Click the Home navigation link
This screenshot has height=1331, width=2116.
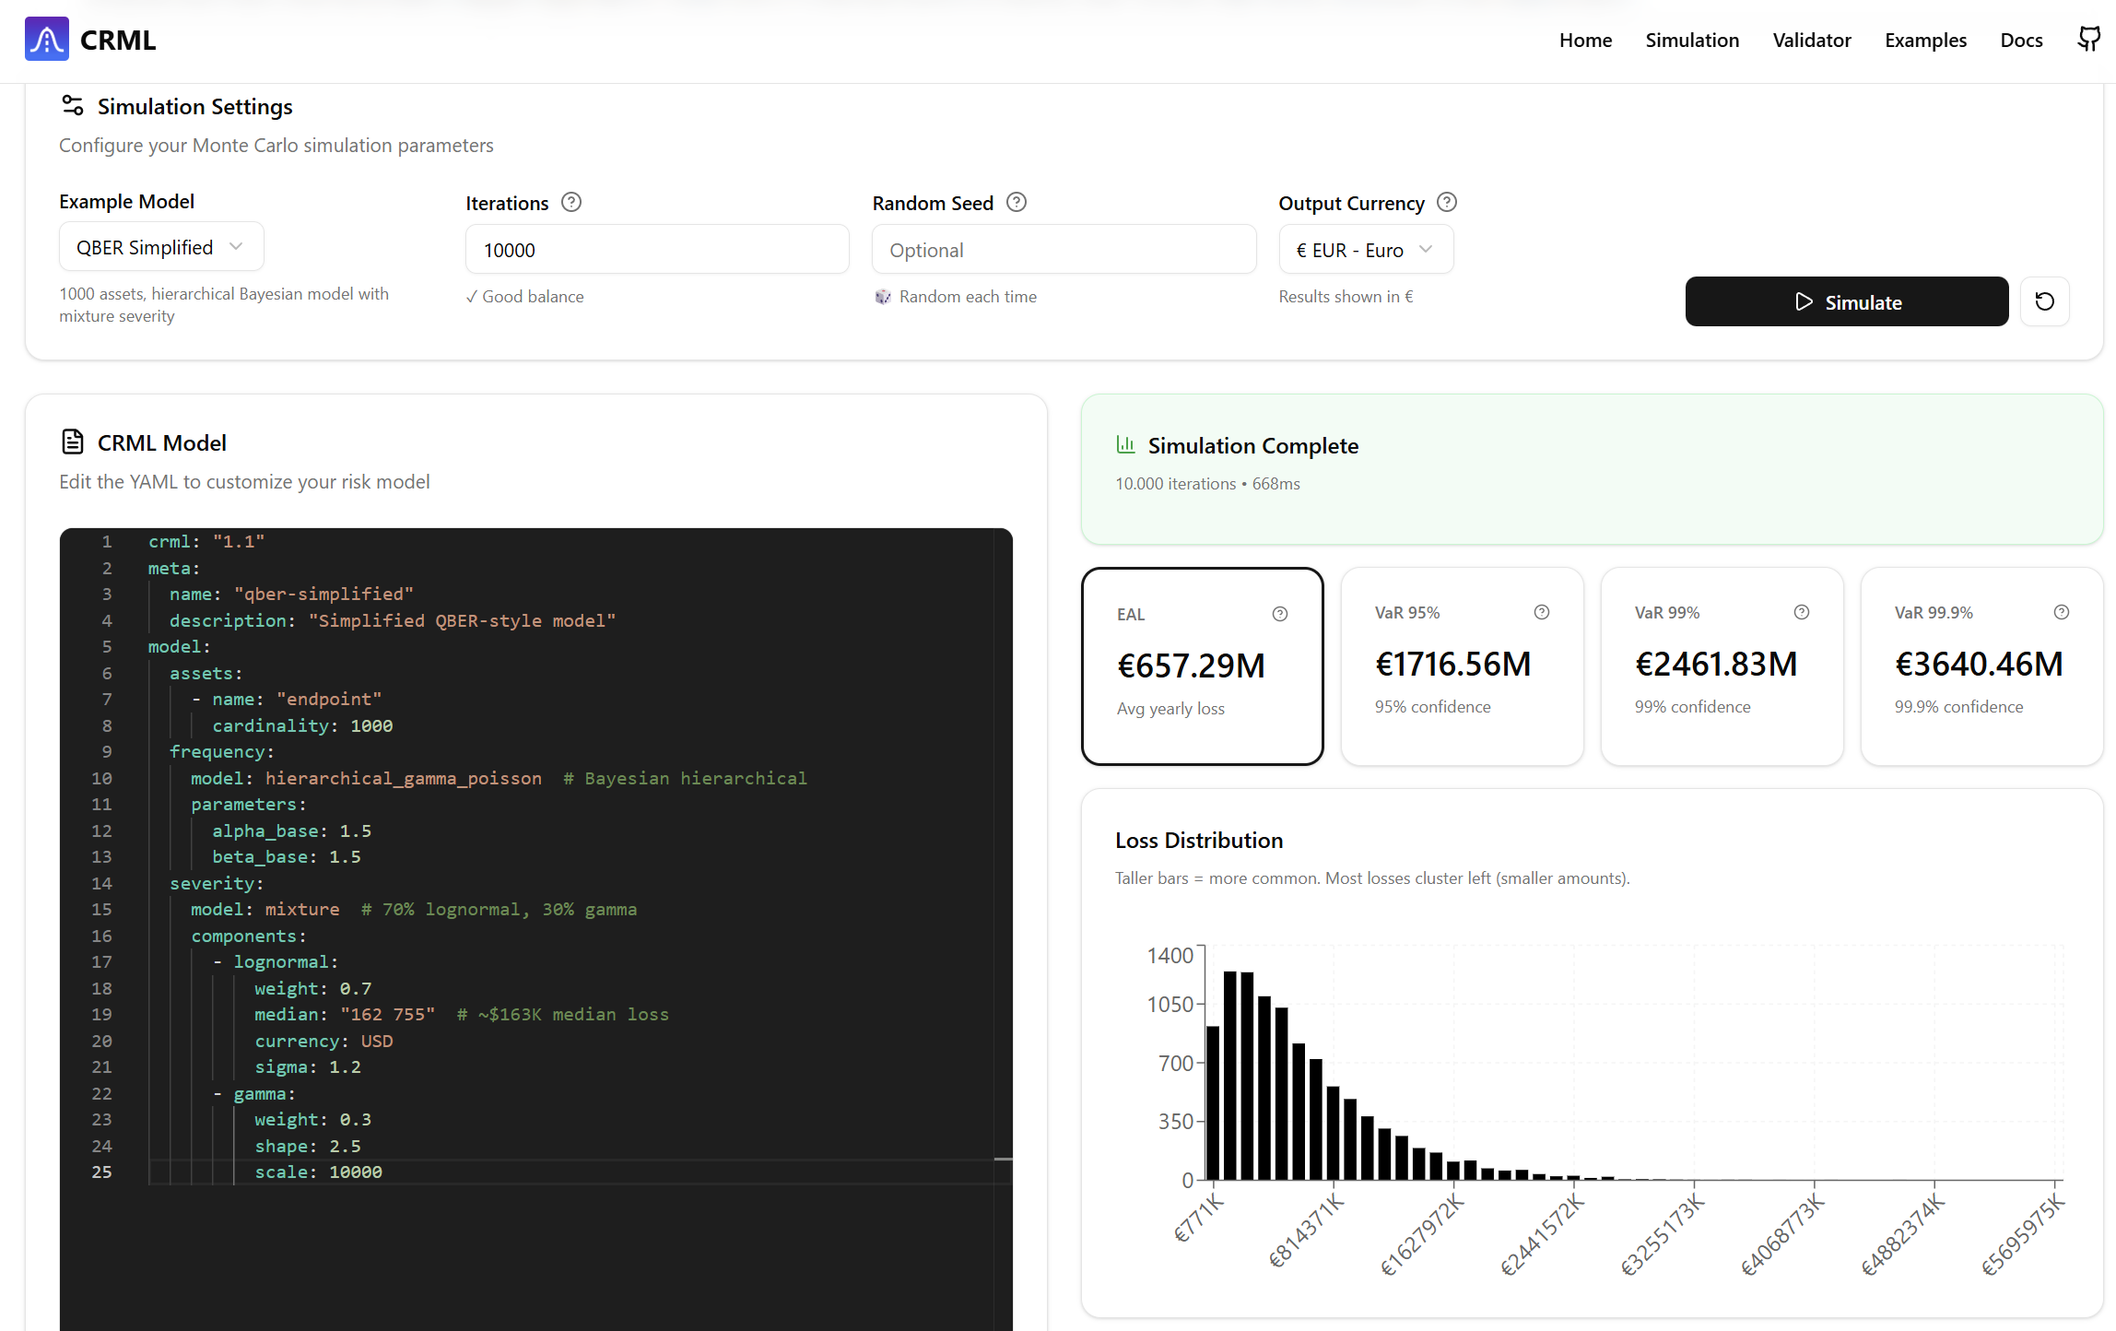1585,40
